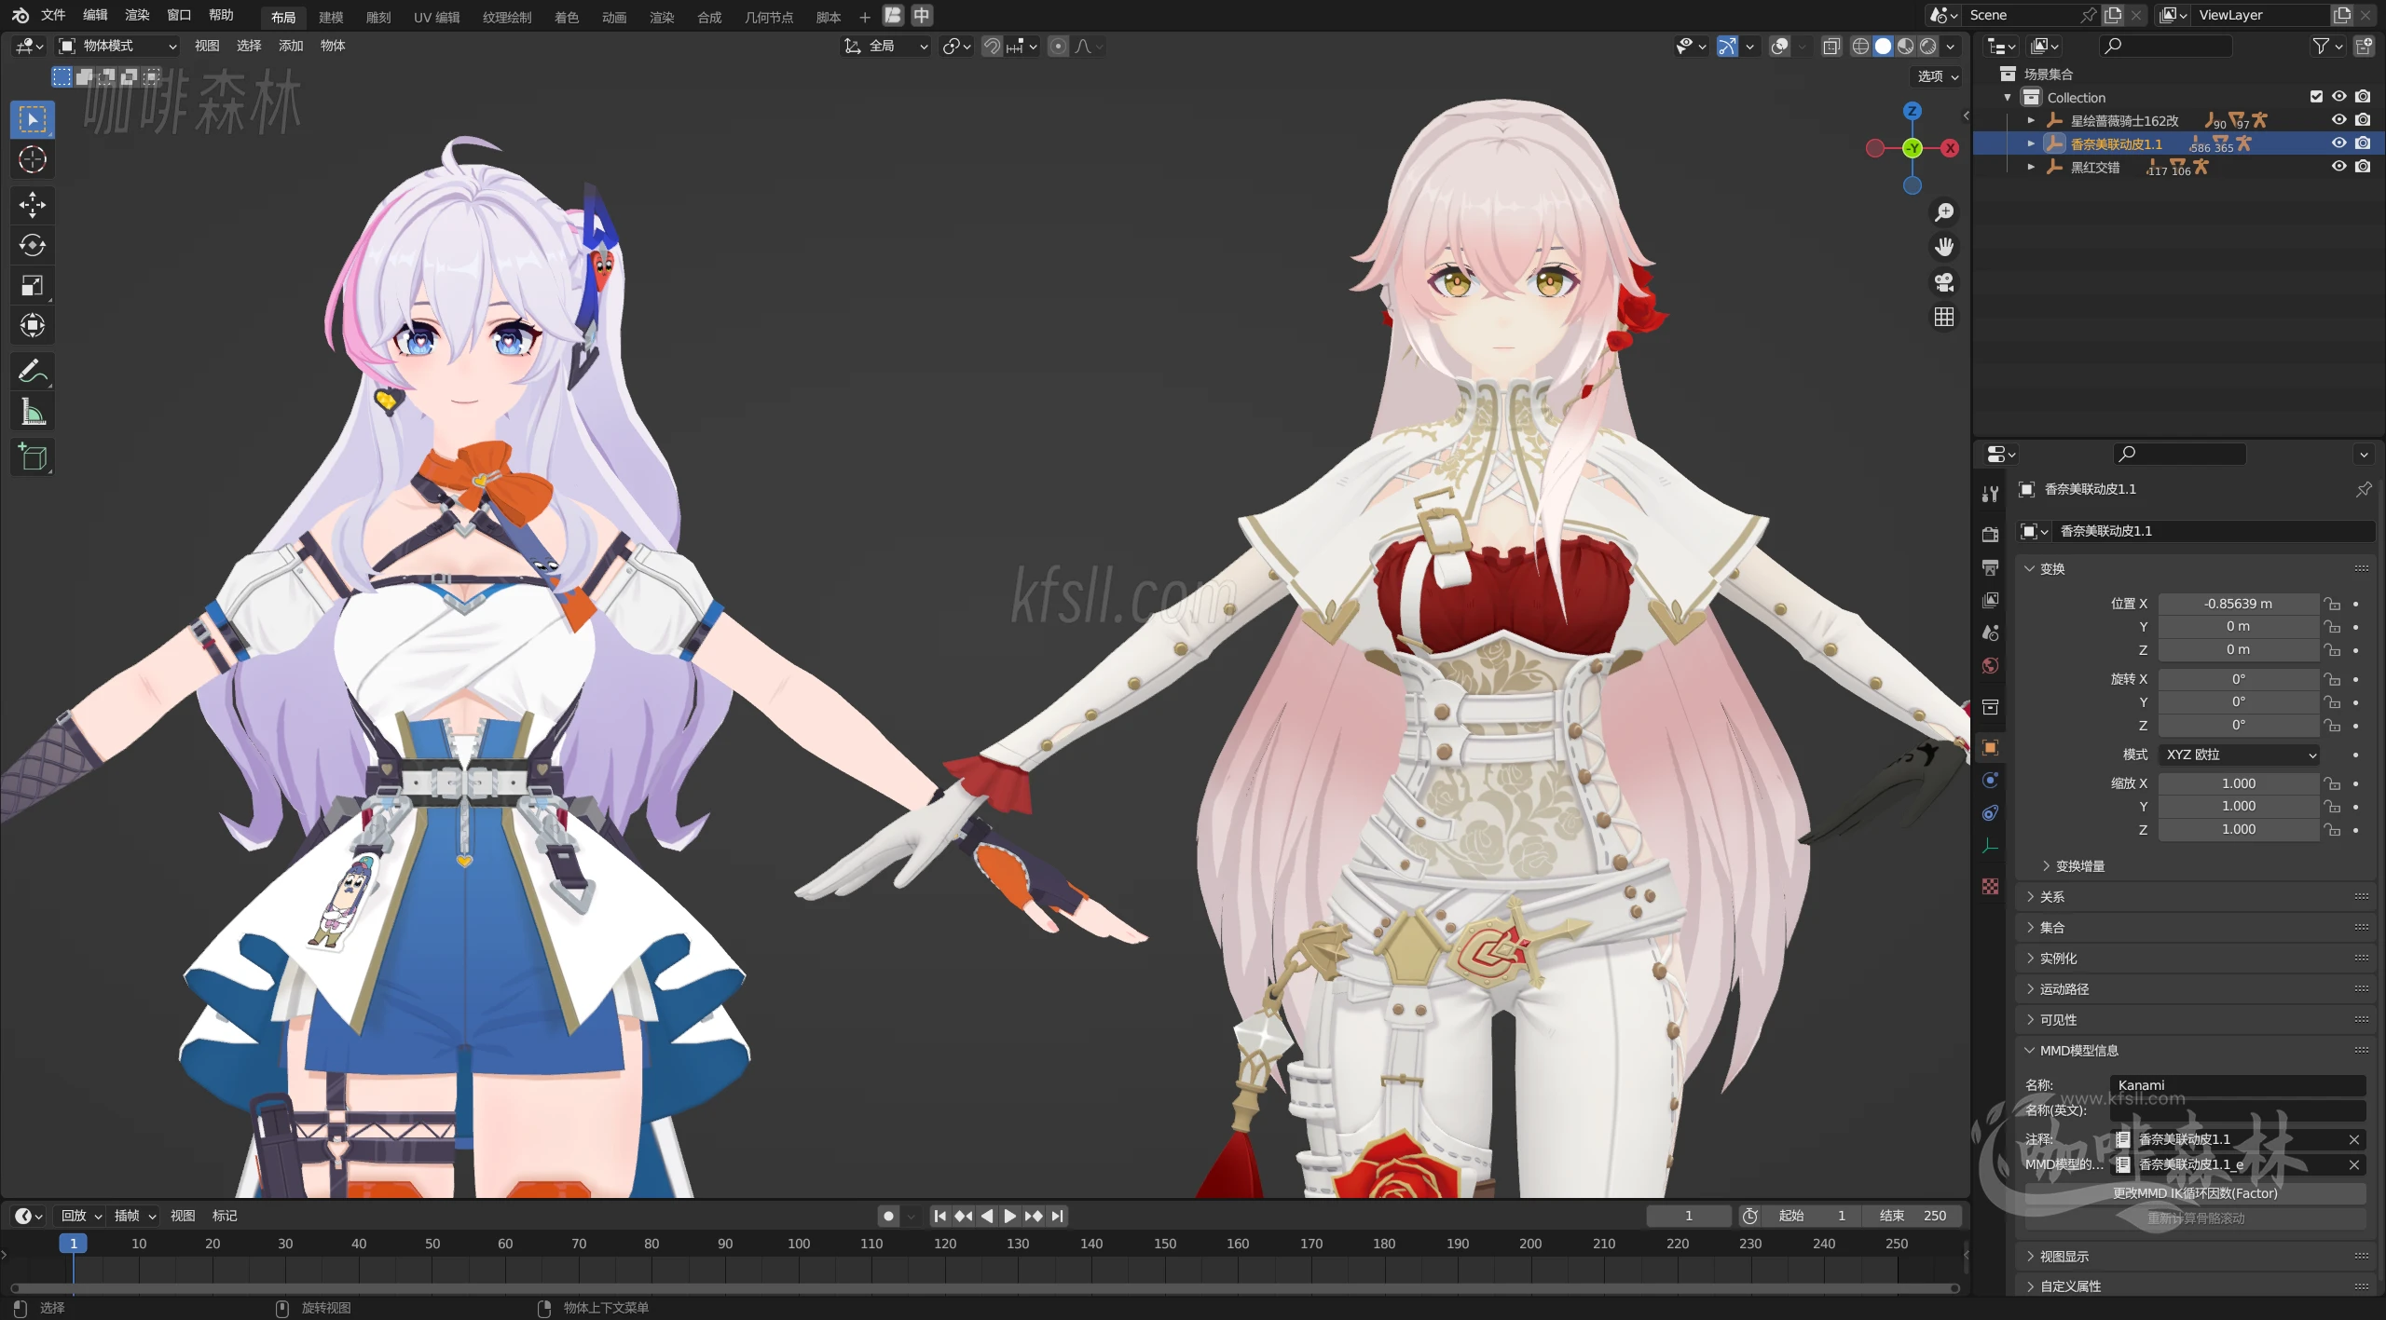Toggle the camera view icon
The height and width of the screenshot is (1320, 2386).
click(1944, 282)
